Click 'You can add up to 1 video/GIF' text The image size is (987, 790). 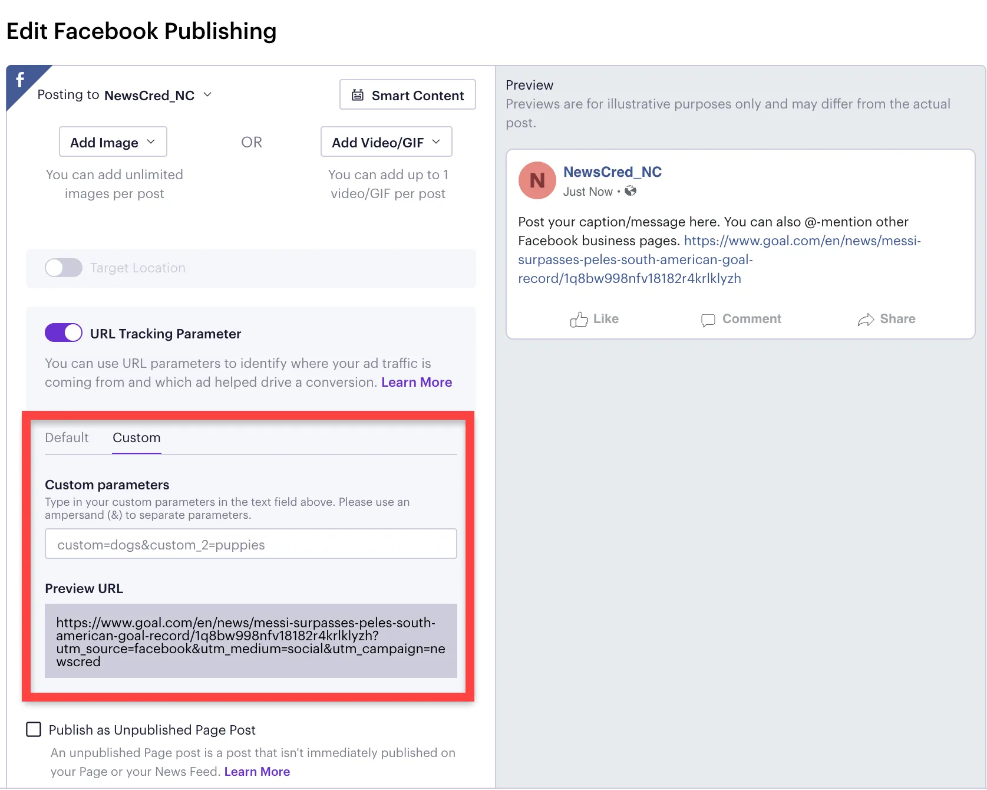coord(388,184)
